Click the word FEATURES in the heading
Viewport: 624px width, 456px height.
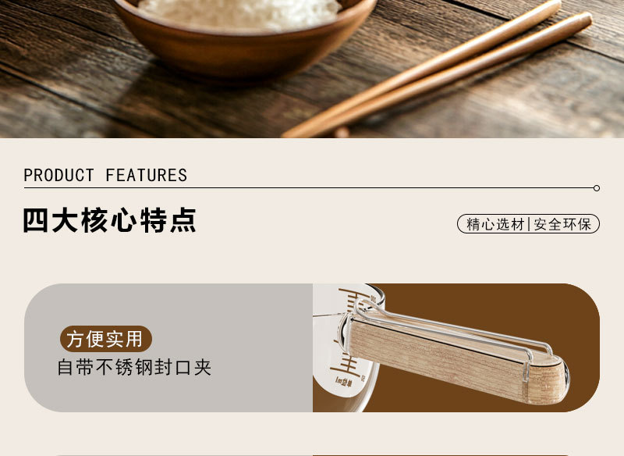coord(147,175)
